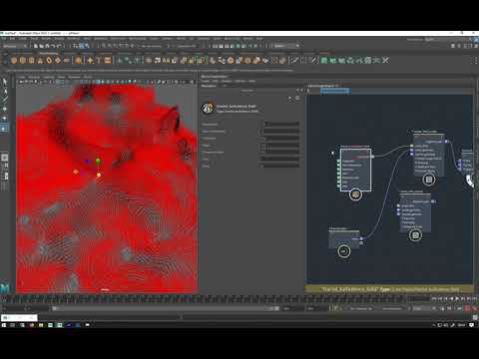Select the Rotate tool in toolbox
The image size is (479, 359).
coord(4,118)
